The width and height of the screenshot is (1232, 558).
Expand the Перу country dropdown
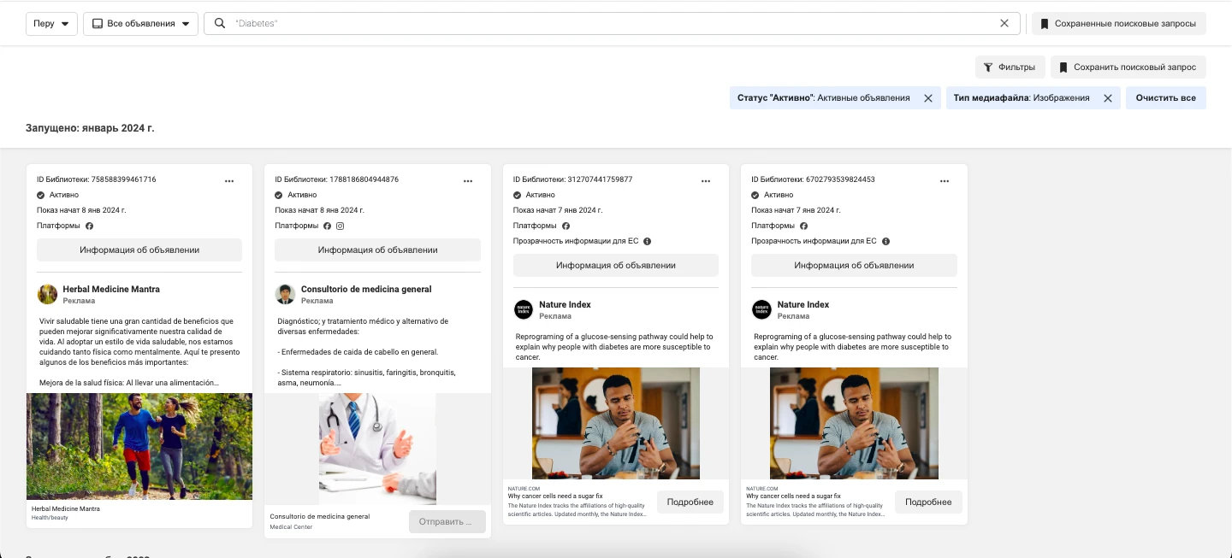pyautogui.click(x=52, y=24)
